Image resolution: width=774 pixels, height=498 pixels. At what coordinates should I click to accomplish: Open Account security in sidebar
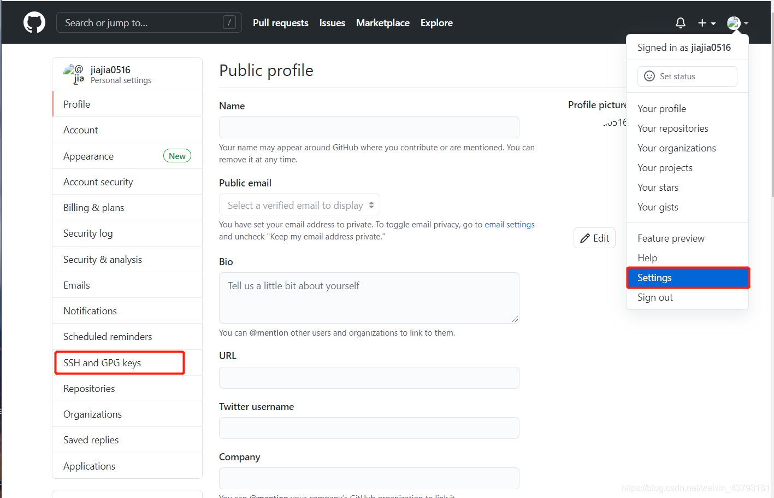[x=127, y=181]
